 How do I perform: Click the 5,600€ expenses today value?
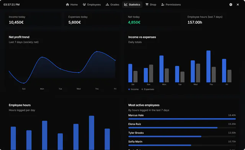pyautogui.click(x=75, y=22)
